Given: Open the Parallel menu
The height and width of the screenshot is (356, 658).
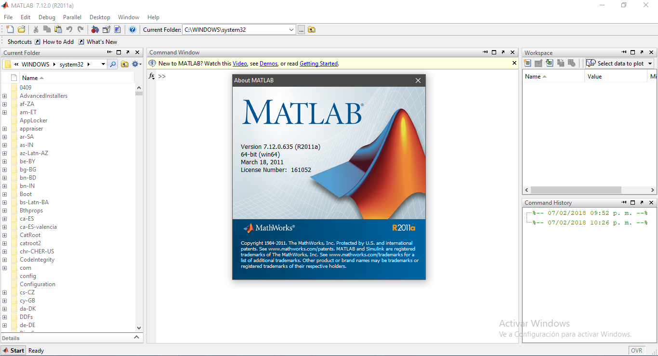Looking at the screenshot, I should [x=72, y=17].
